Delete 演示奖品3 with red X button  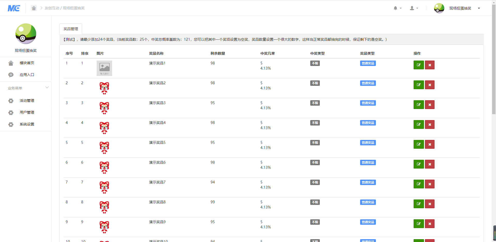[x=430, y=105]
